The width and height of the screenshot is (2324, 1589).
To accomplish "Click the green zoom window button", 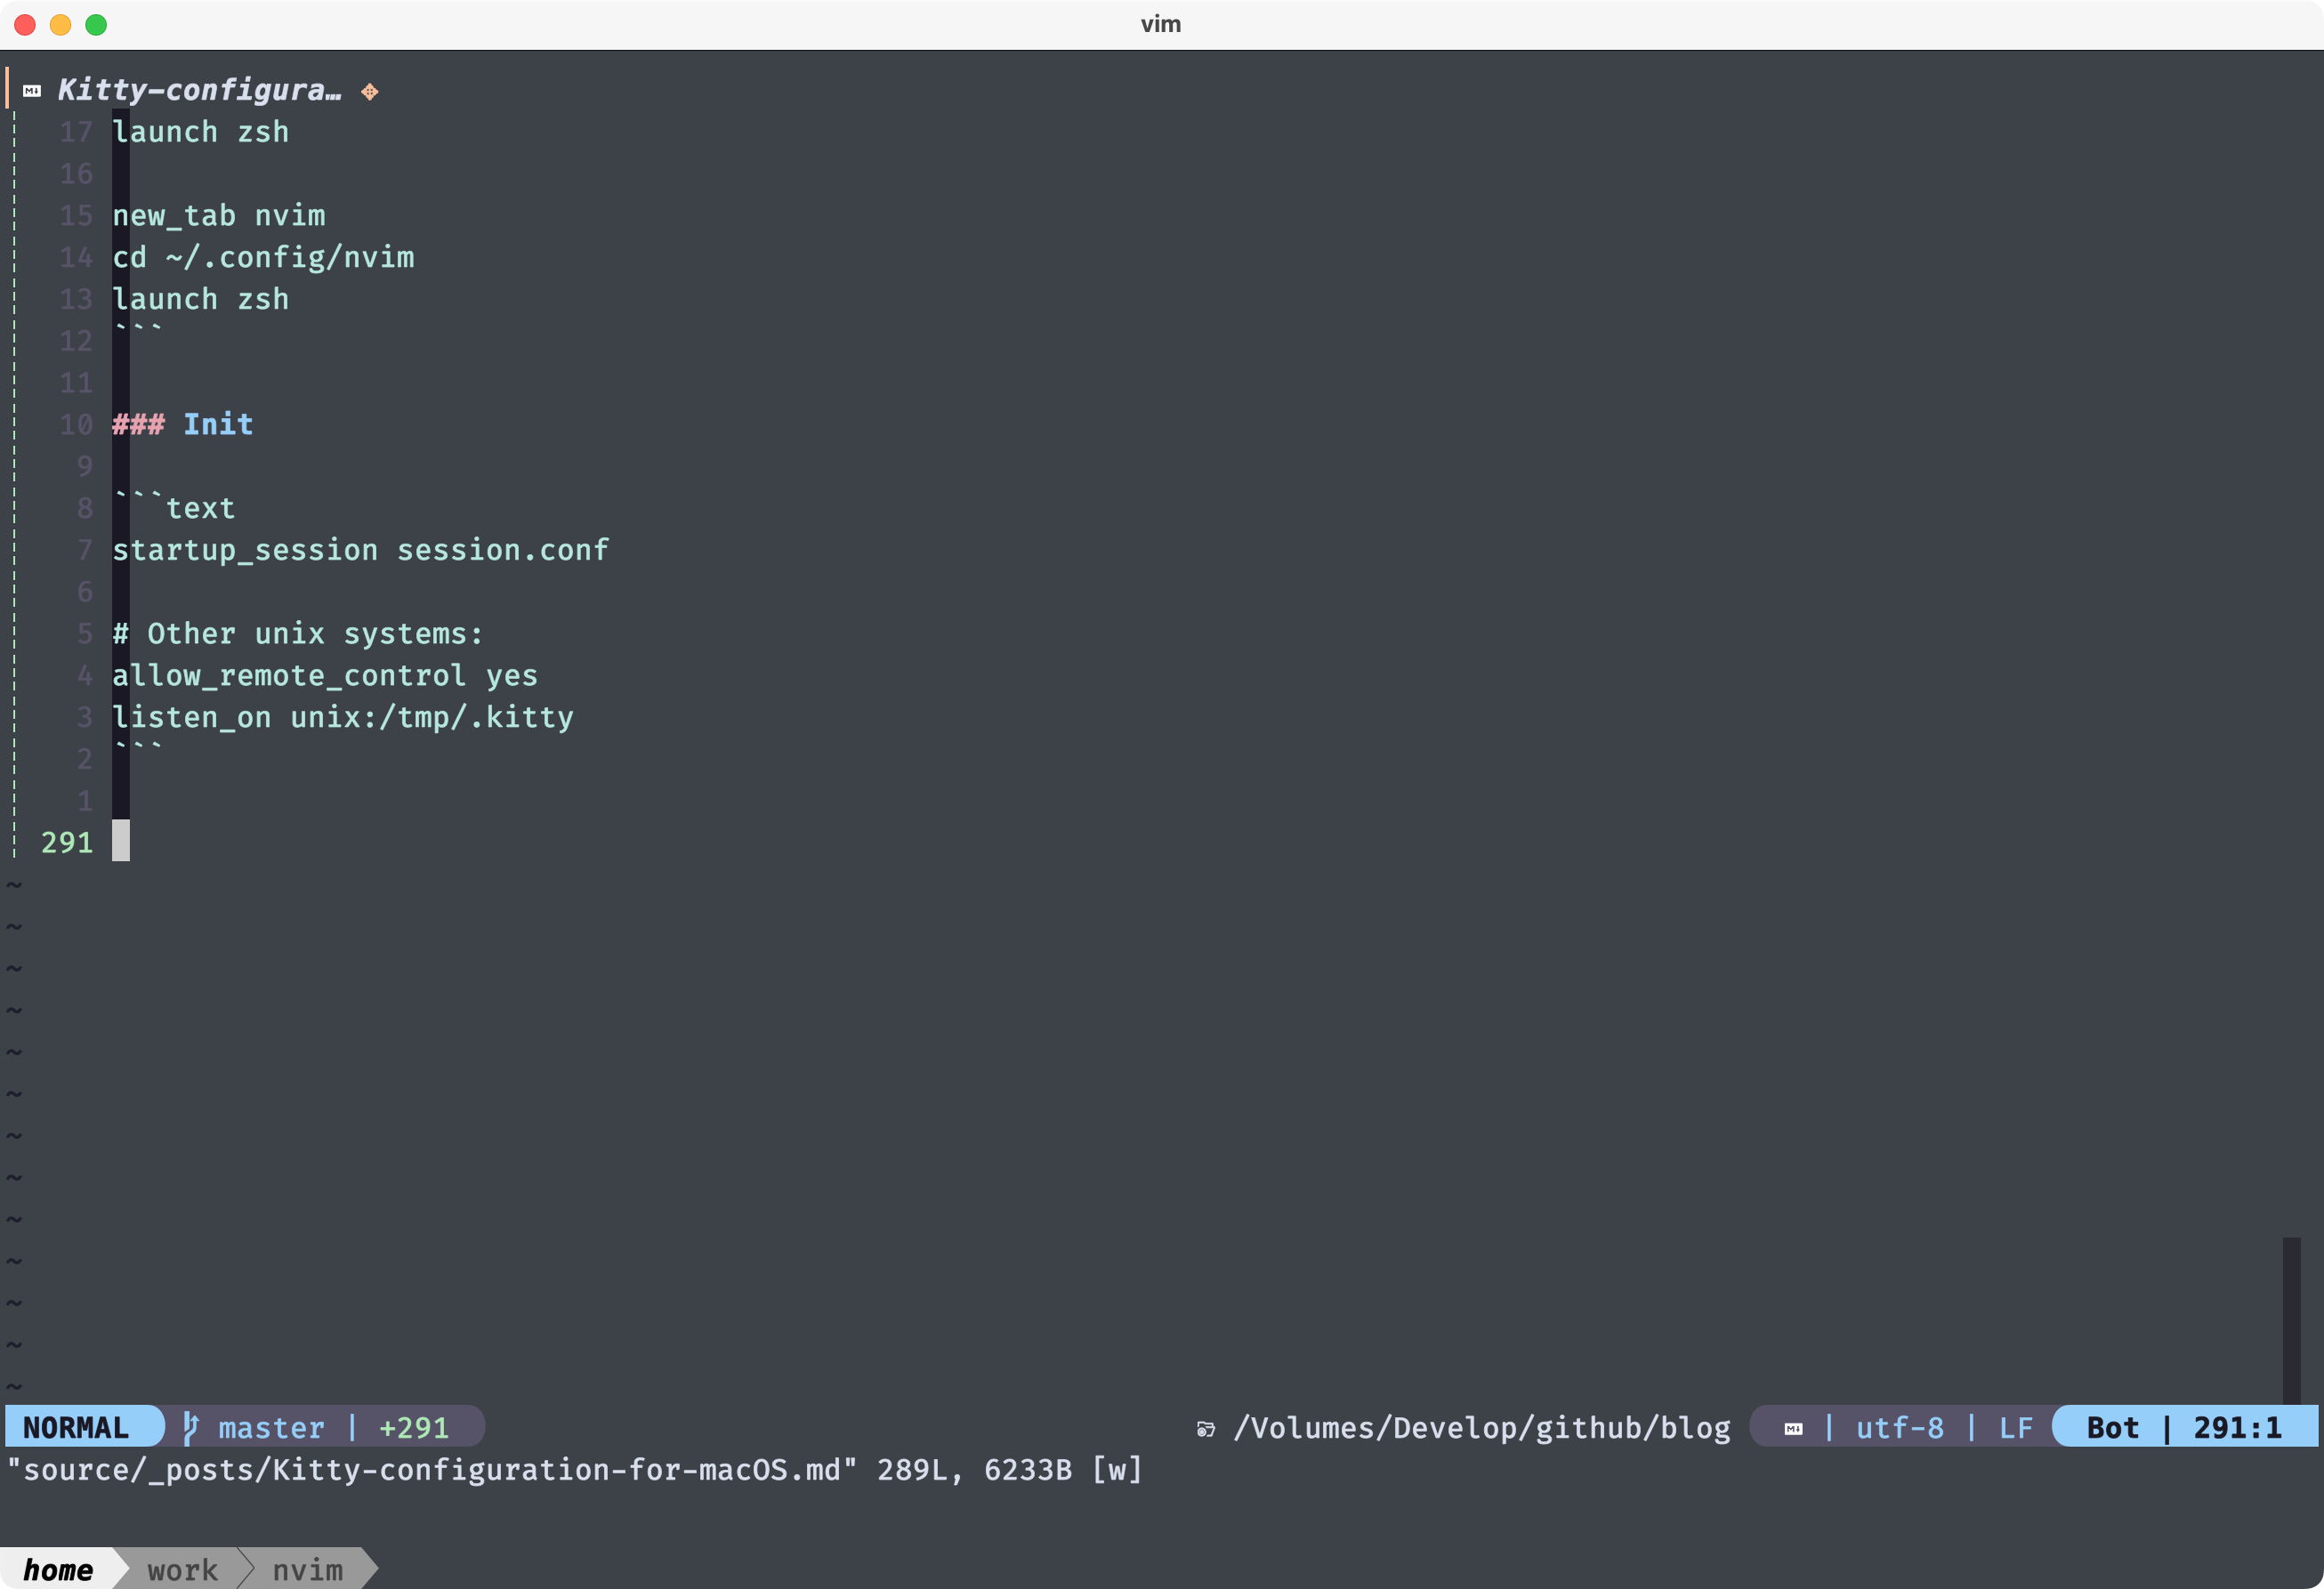I will coord(96,25).
